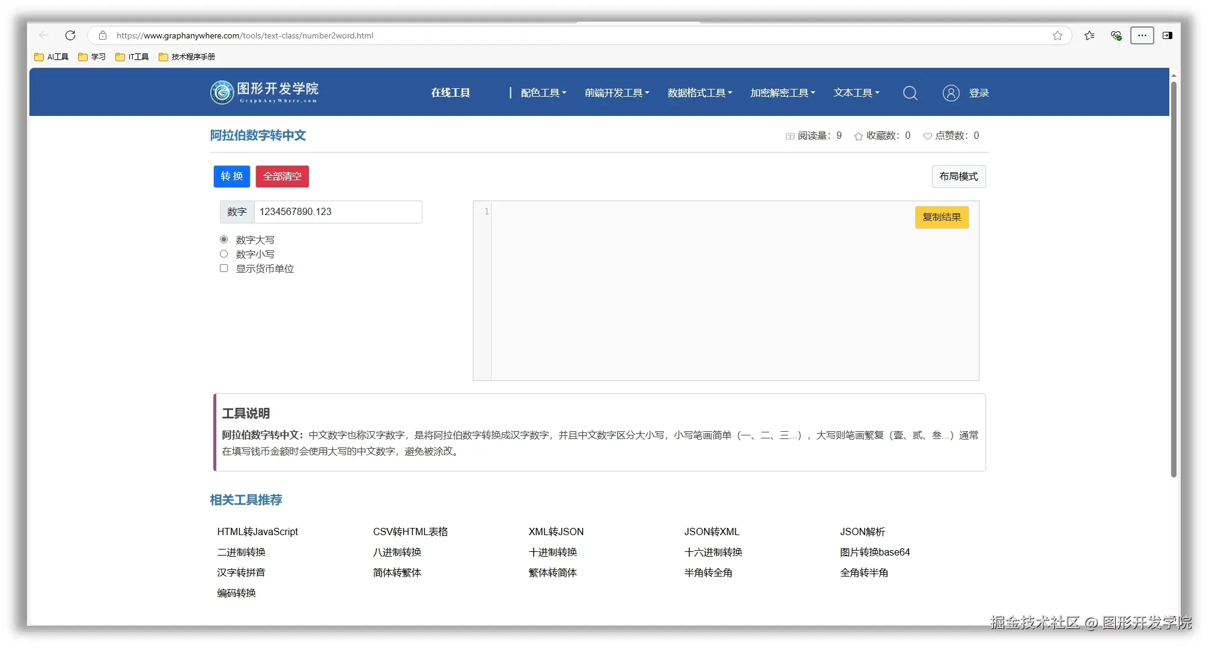Open the 图片转换base64 tool link
This screenshot has width=1209, height=648.
(x=875, y=553)
